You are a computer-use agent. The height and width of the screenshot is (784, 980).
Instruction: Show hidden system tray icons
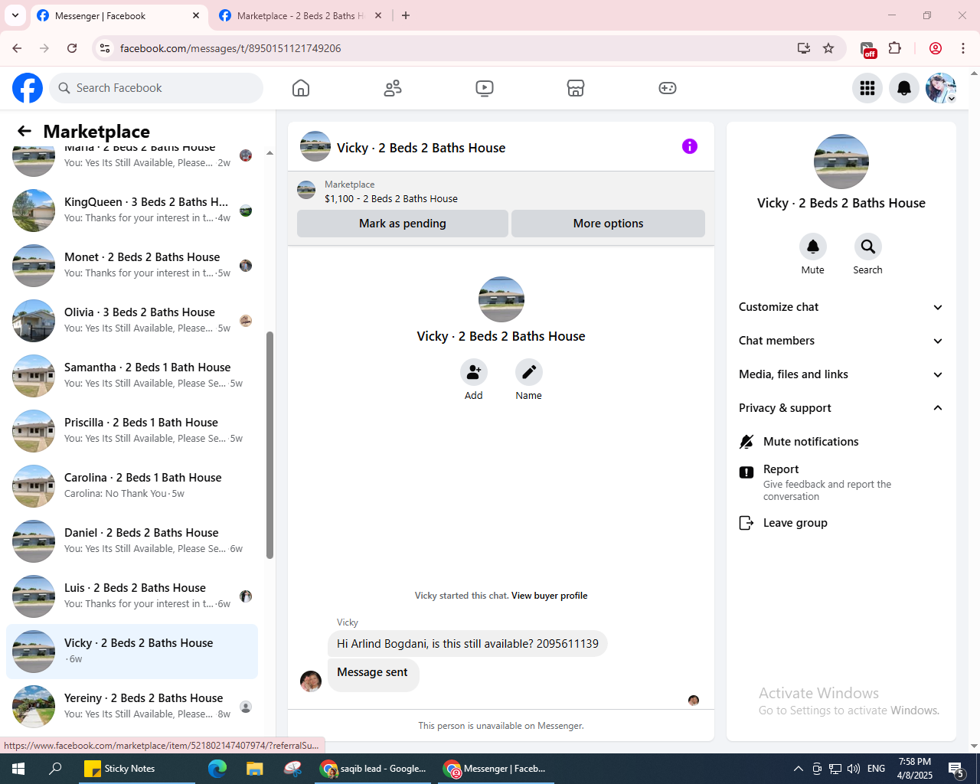(798, 769)
